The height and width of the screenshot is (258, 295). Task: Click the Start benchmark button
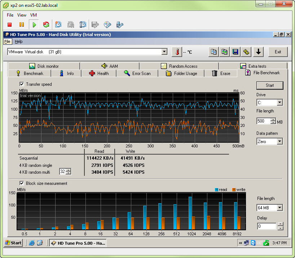[269, 85]
